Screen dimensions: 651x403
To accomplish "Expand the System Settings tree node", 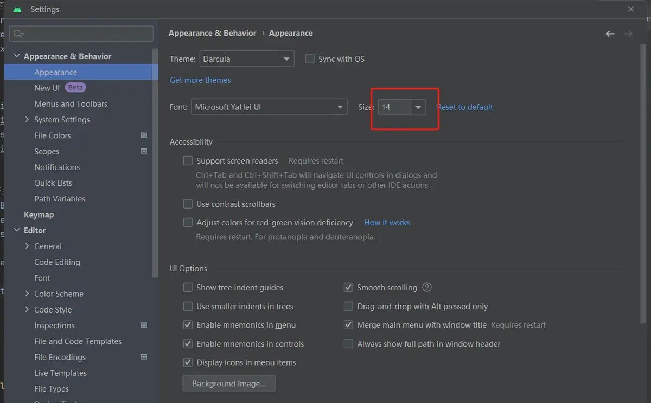I will 26,119.
